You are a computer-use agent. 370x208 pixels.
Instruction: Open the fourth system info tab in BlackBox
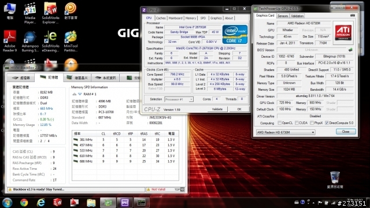[105, 78]
